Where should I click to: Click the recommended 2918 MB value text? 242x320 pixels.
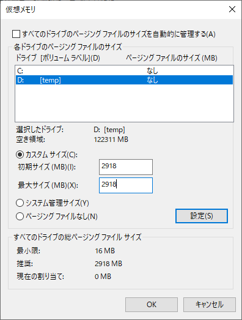coord(108,264)
